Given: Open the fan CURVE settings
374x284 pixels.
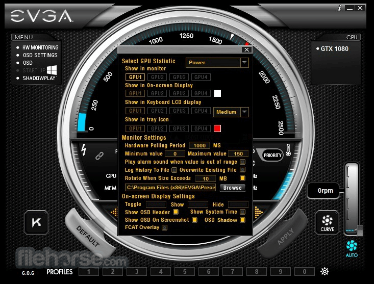Looking at the screenshot, I should [x=327, y=222].
